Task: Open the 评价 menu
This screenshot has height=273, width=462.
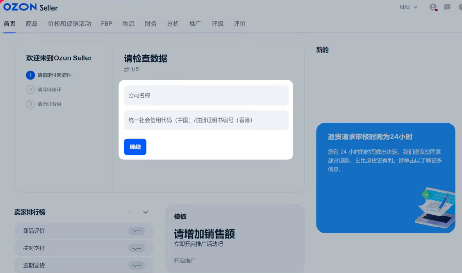Action: coord(239,24)
